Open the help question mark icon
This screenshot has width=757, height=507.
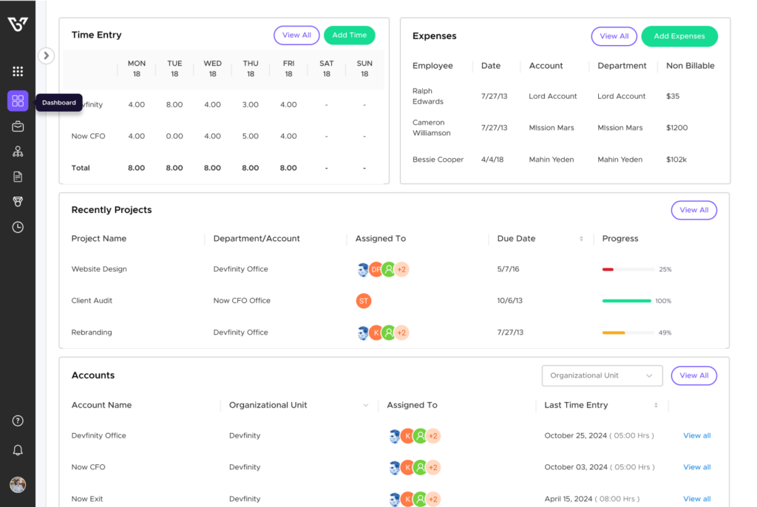point(18,421)
